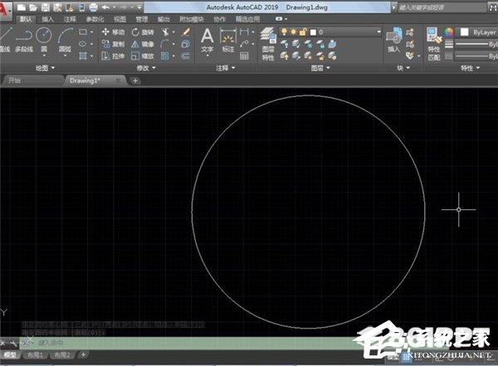Activate the Mirror (镜像) tool
The height and width of the screenshot is (366, 498).
[x=143, y=44]
